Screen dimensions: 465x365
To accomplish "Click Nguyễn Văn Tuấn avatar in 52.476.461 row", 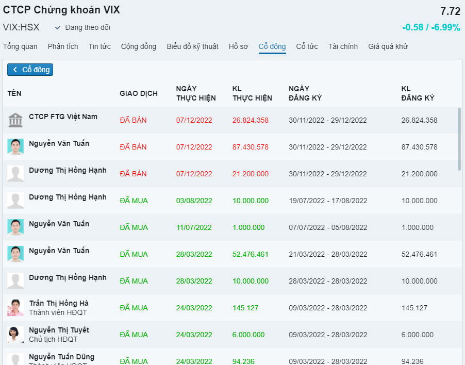I will (x=15, y=254).
